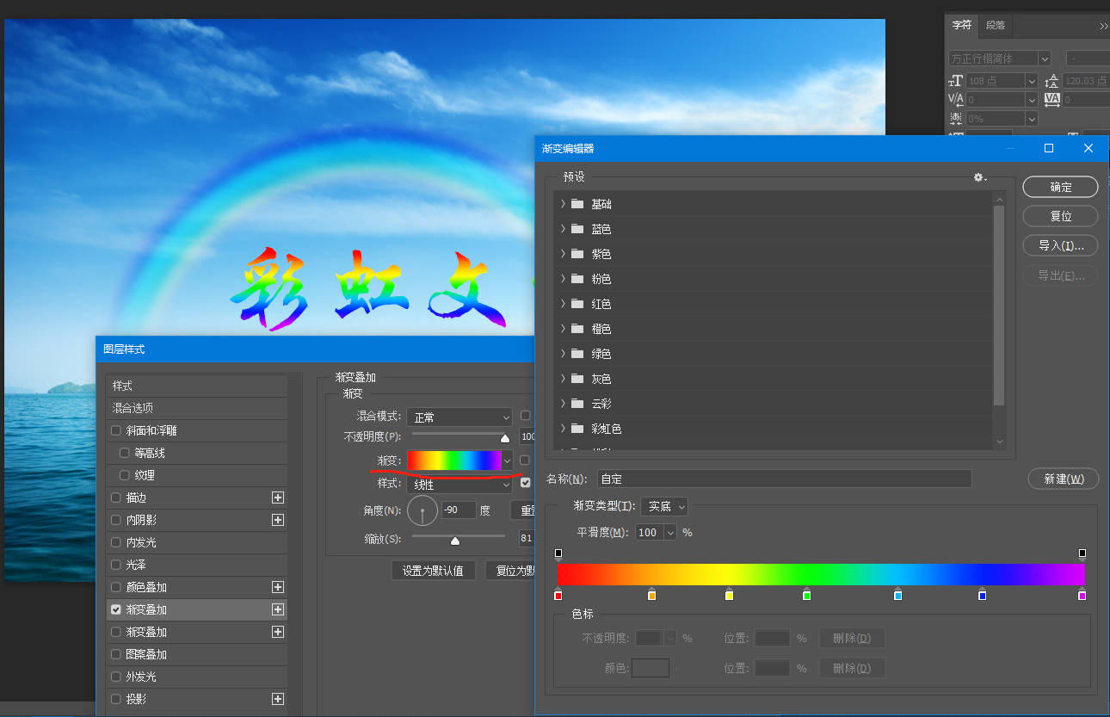Enable the 斜面和浮雕 checkbox
Viewport: 1110px width, 717px height.
point(116,430)
